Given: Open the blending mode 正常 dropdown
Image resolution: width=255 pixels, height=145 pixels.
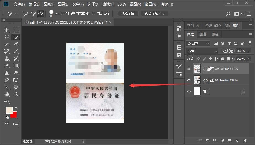Looking at the screenshot, I should tap(202, 51).
